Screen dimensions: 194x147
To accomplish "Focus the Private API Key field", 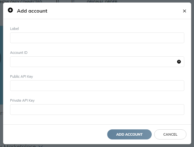I will [x=97, y=110].
